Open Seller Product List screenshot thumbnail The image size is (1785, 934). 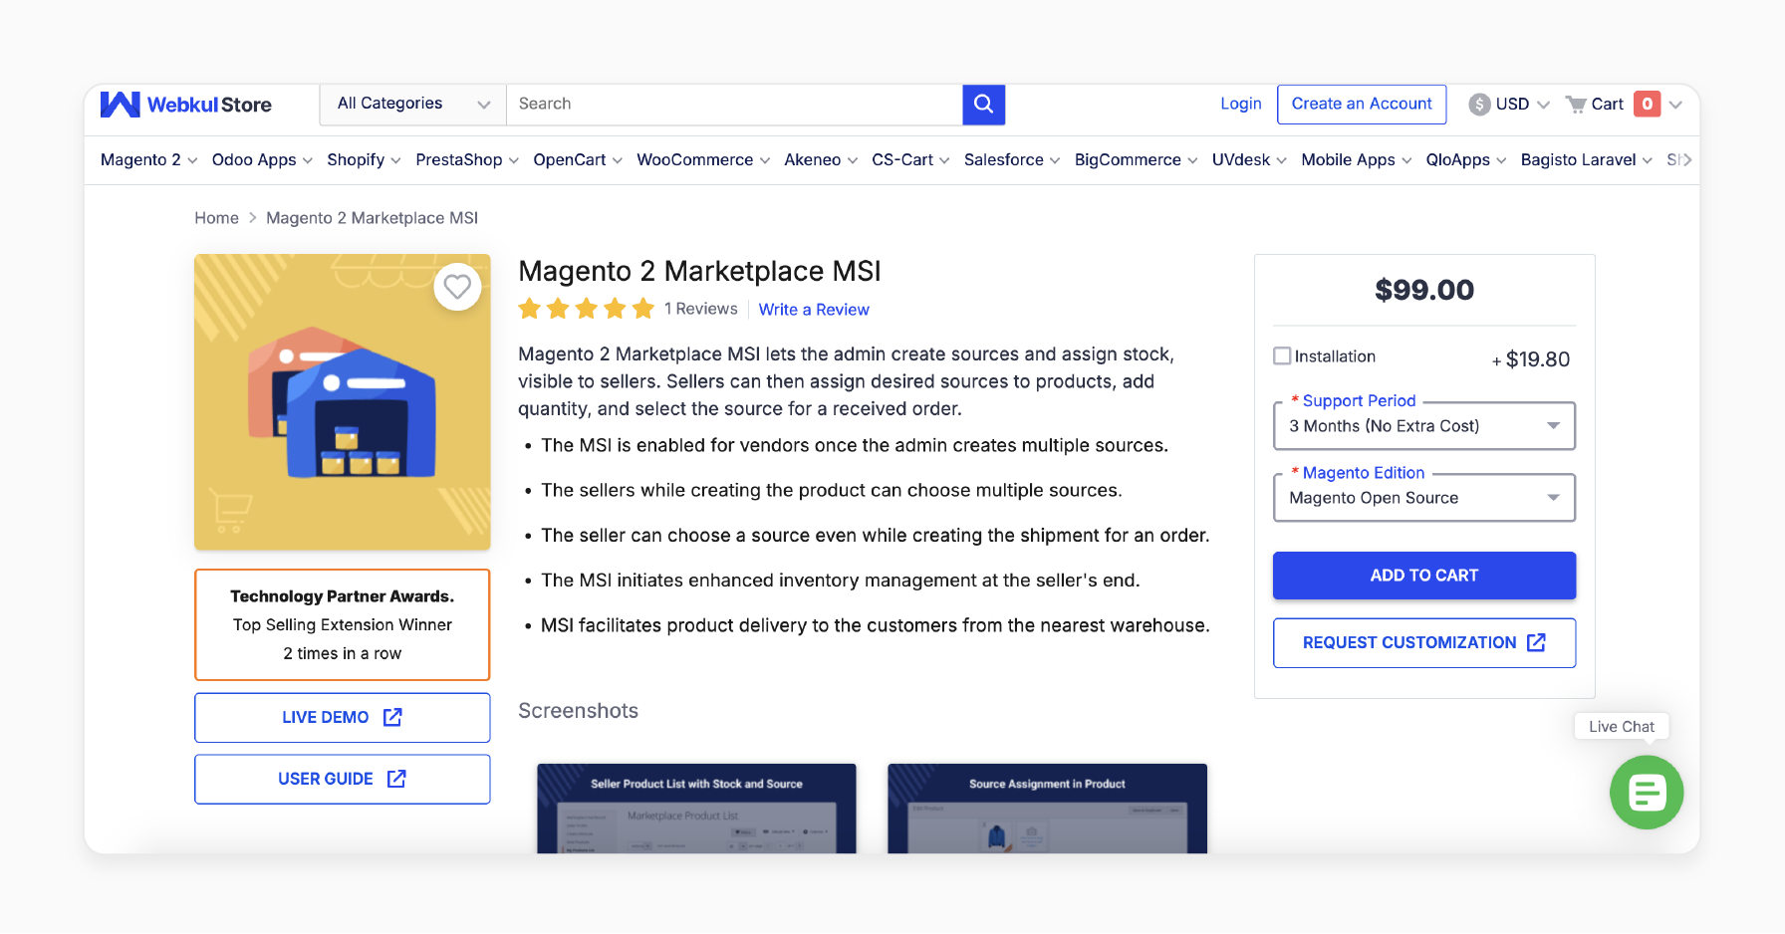coord(696,809)
